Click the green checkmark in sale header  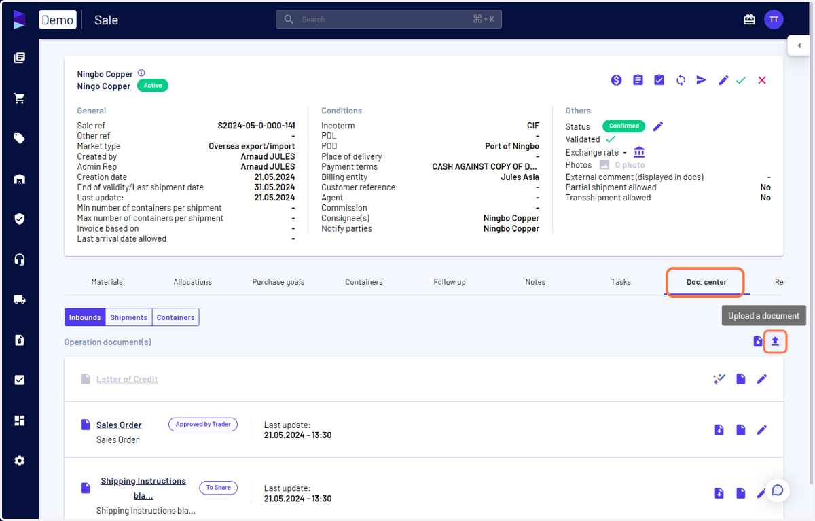[x=741, y=80]
